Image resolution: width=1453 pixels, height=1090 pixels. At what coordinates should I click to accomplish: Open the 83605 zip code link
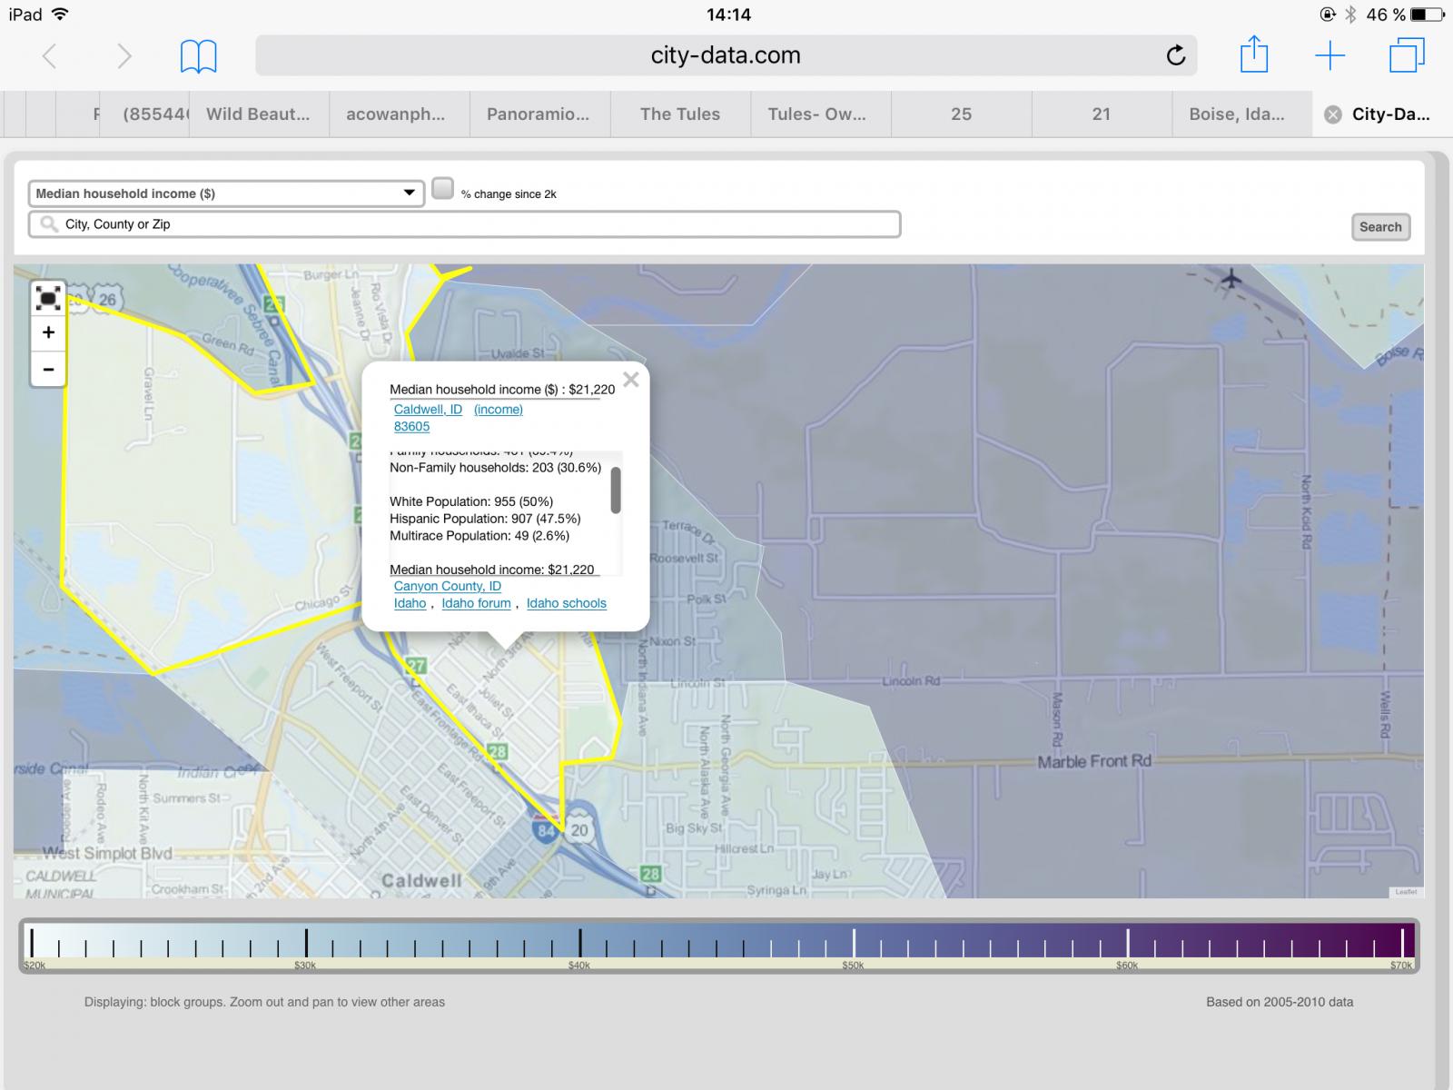(411, 427)
